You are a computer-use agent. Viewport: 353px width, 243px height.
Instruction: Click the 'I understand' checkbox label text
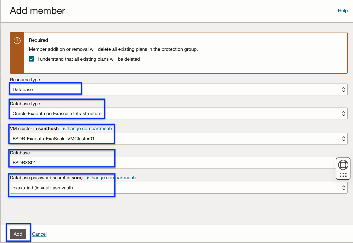coord(88,59)
